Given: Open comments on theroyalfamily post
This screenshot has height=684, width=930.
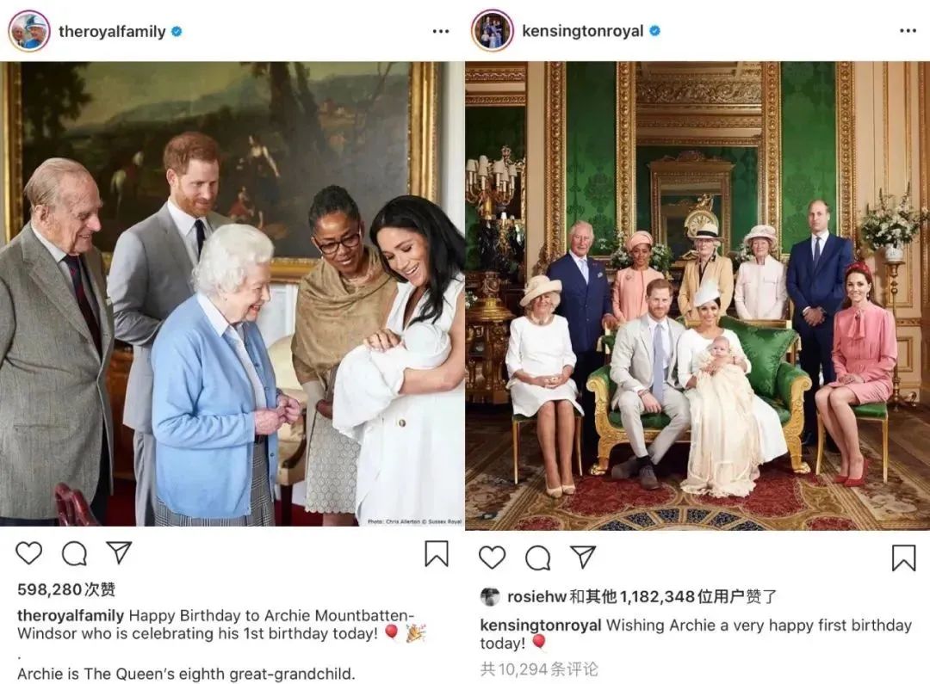Looking at the screenshot, I should pyautogui.click(x=74, y=554).
